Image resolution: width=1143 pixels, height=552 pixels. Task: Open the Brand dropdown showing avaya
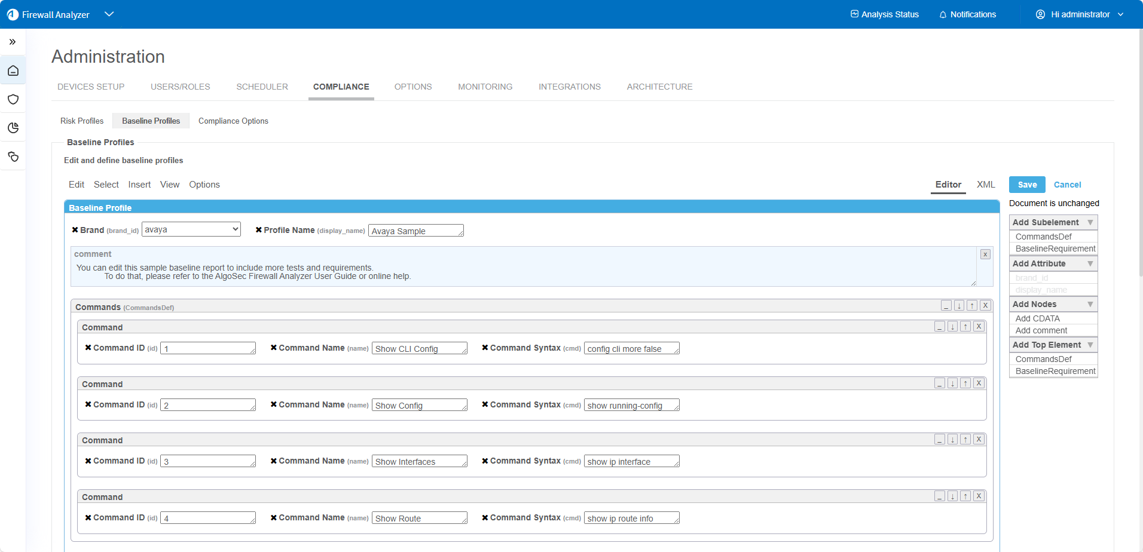[191, 229]
